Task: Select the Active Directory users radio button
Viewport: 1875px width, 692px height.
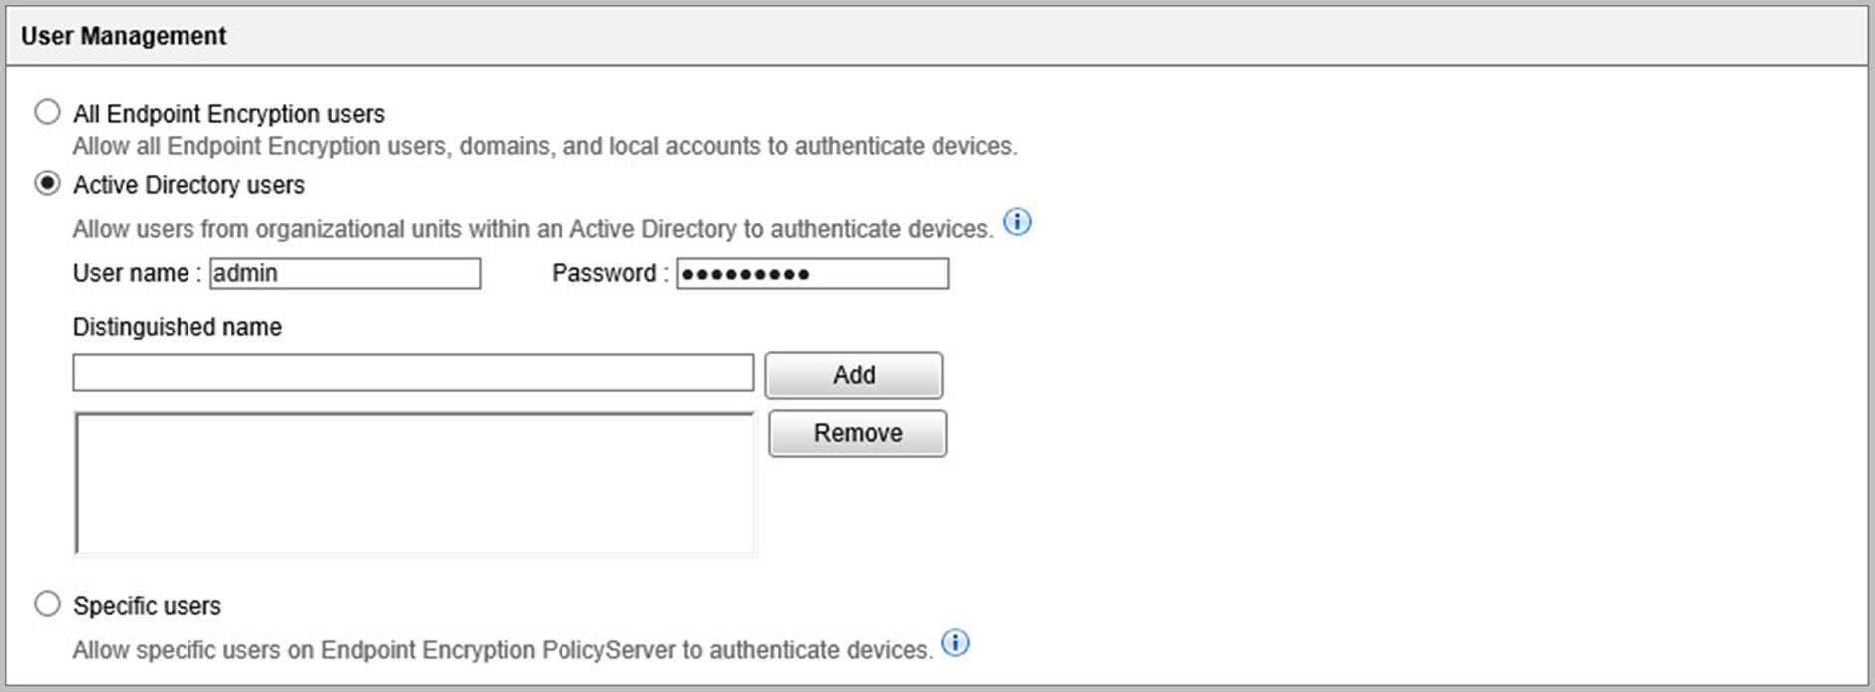Action: [47, 184]
